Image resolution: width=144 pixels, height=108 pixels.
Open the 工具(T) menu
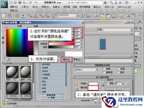click(25, 7)
